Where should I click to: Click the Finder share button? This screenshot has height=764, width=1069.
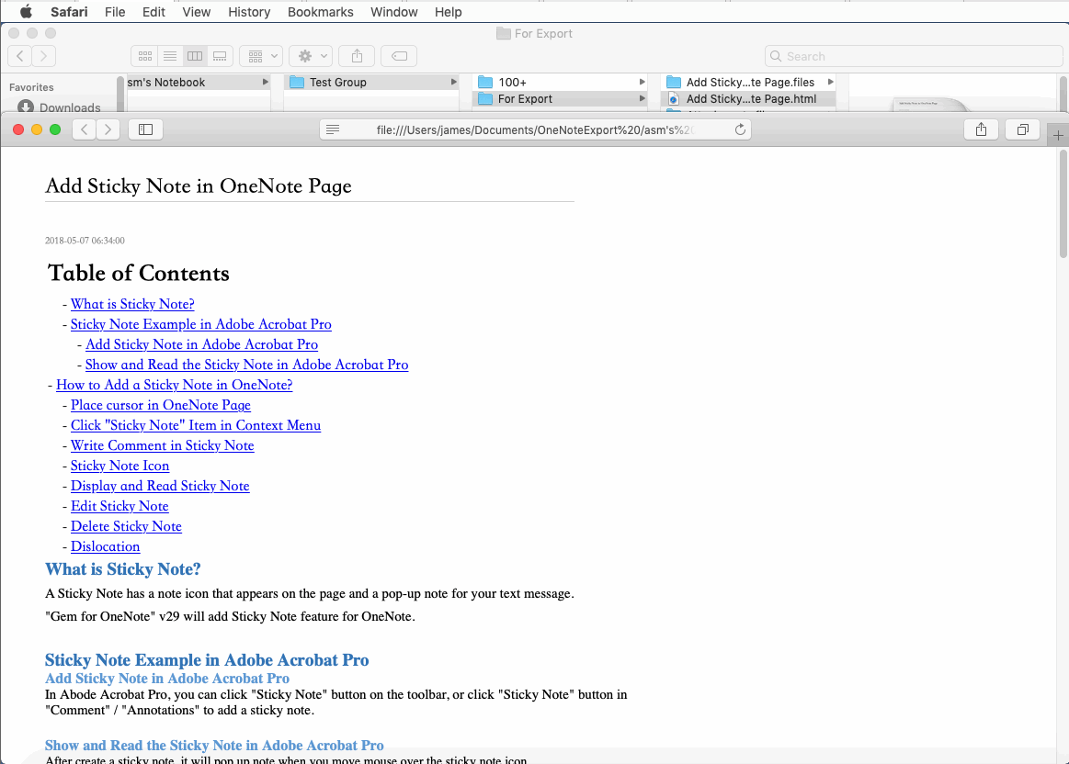coord(357,56)
